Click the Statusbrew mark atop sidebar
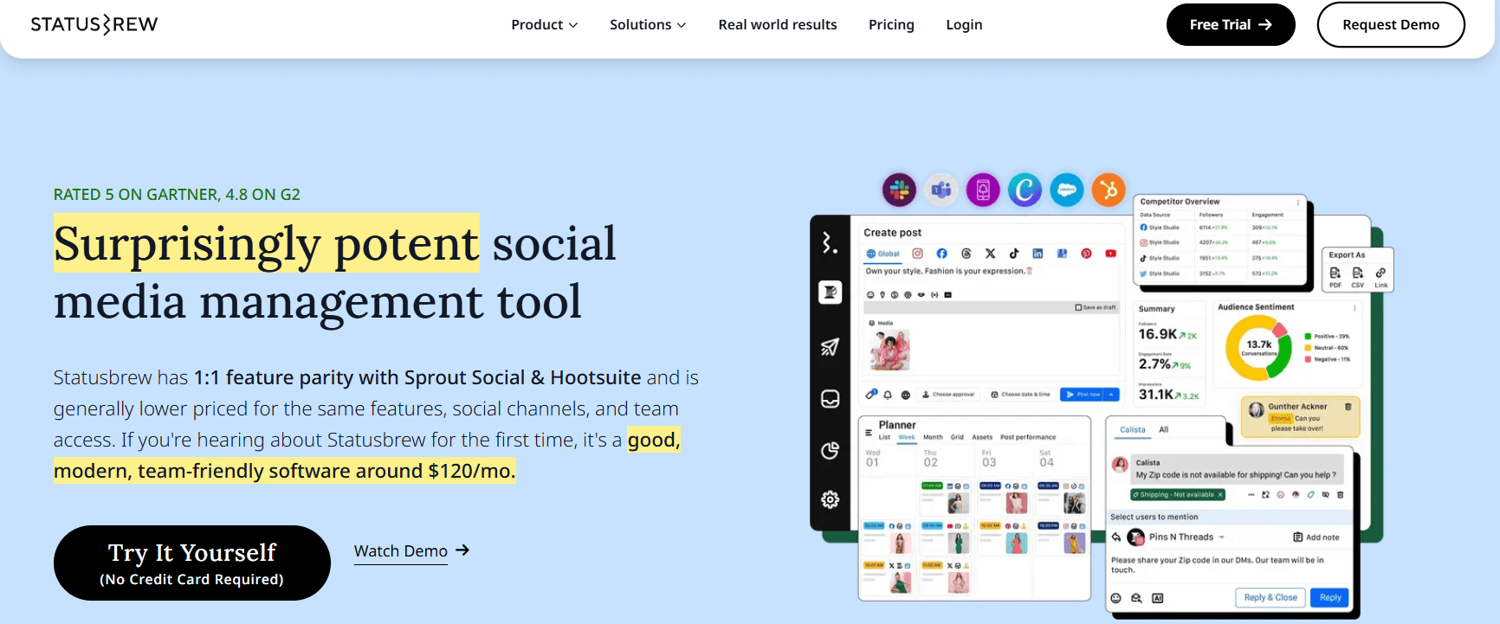The image size is (1500, 624). point(830,243)
